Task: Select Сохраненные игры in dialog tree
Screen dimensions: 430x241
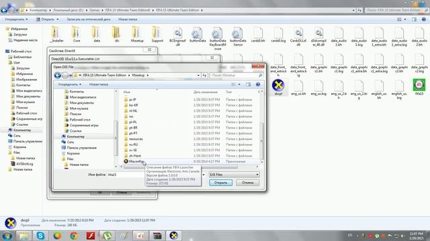Action: 83,125
